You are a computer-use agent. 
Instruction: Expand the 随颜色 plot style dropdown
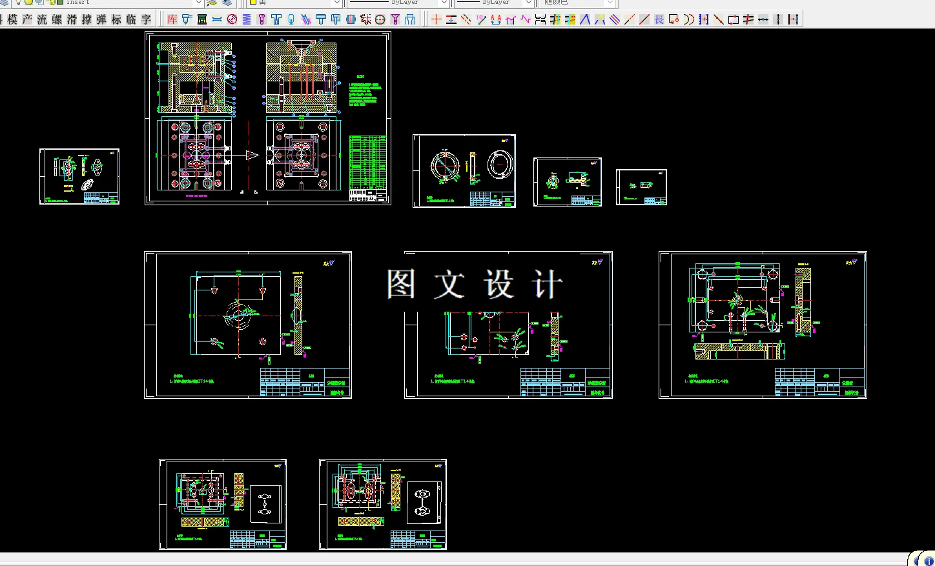610,3
